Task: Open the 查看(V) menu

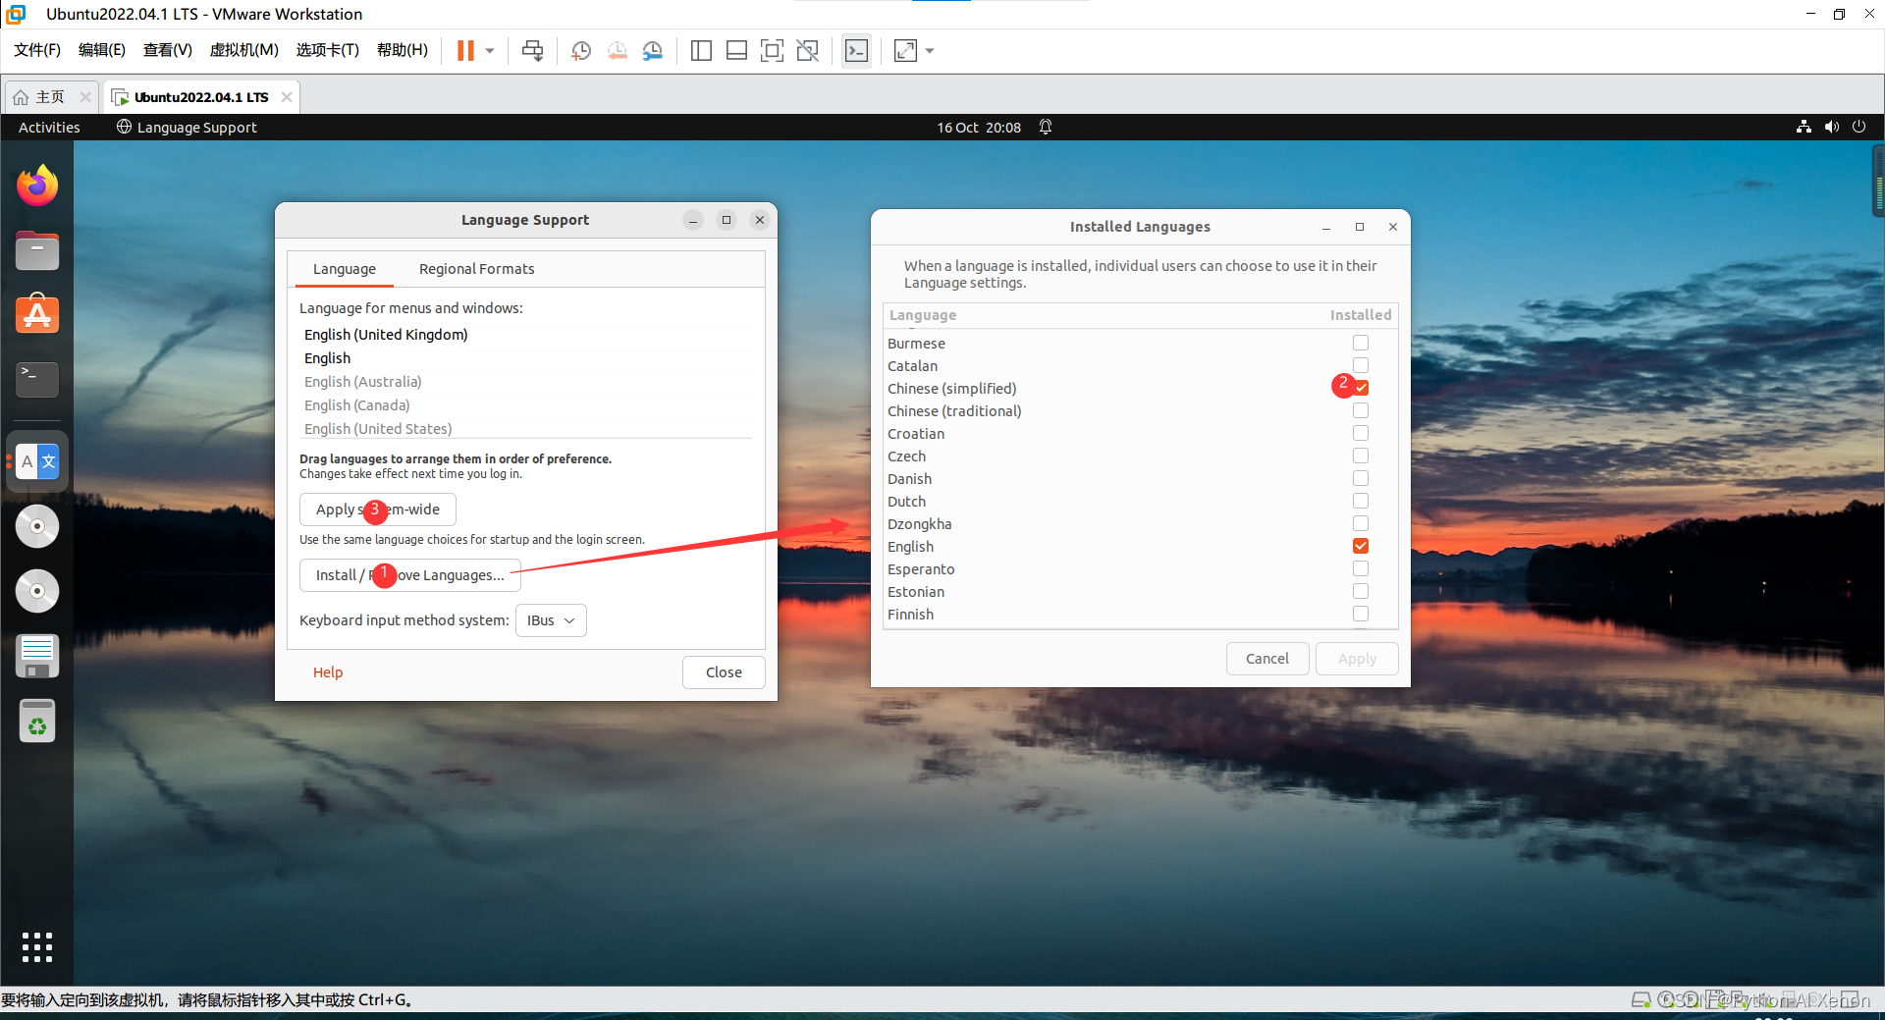Action: coord(168,50)
